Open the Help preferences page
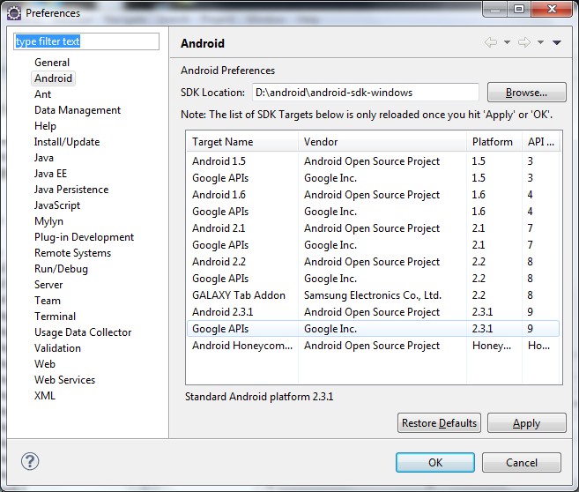Screen dimensions: 579x492 [45, 126]
